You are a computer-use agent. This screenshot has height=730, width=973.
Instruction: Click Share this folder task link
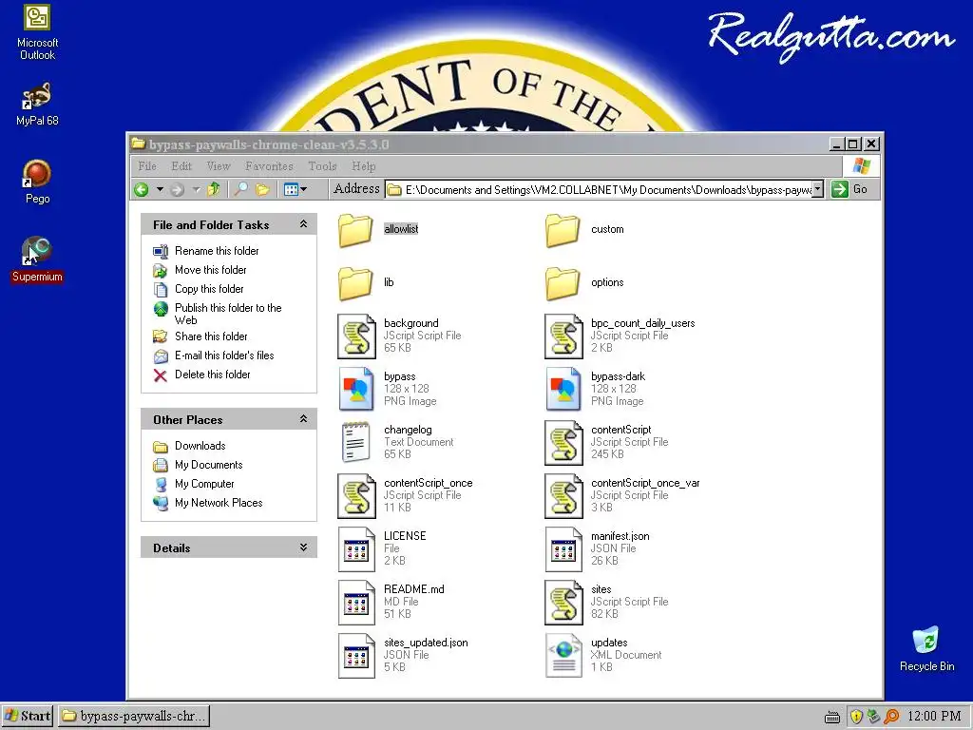pos(211,336)
